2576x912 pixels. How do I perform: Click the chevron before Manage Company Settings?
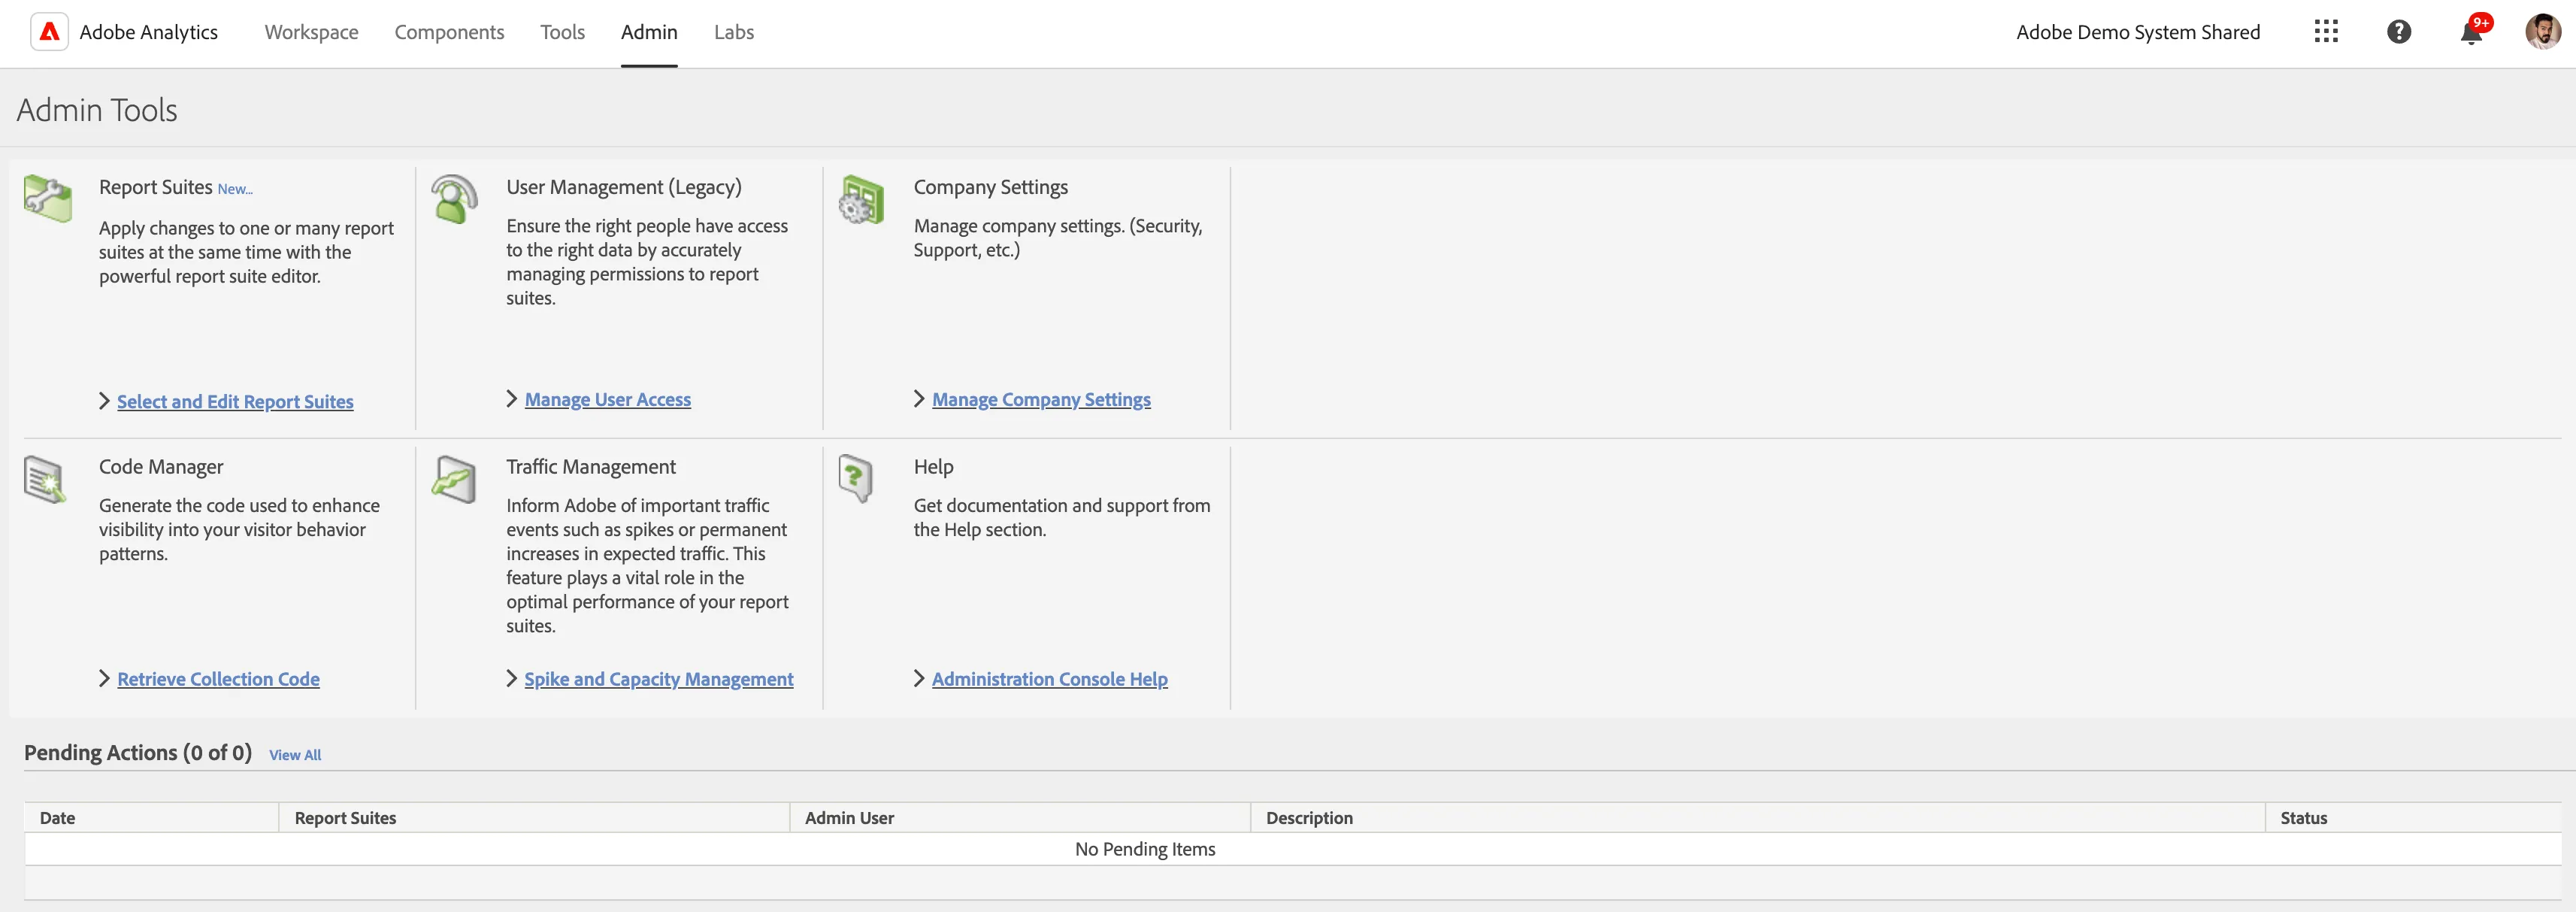pos(919,398)
